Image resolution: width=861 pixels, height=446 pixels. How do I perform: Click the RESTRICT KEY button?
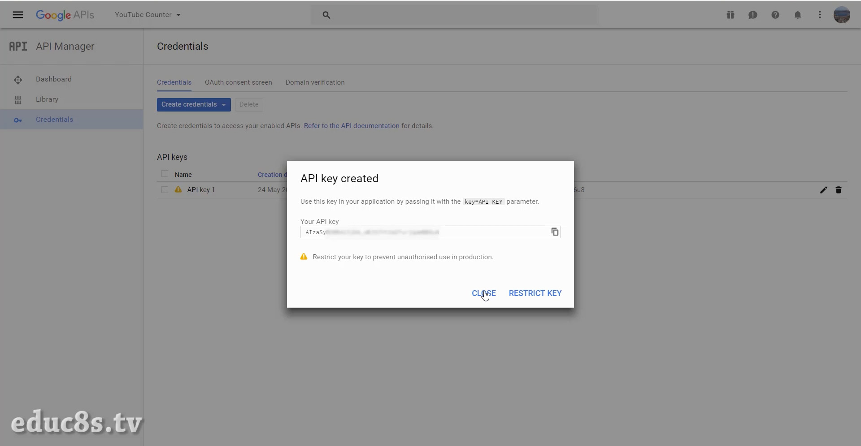pos(535,293)
